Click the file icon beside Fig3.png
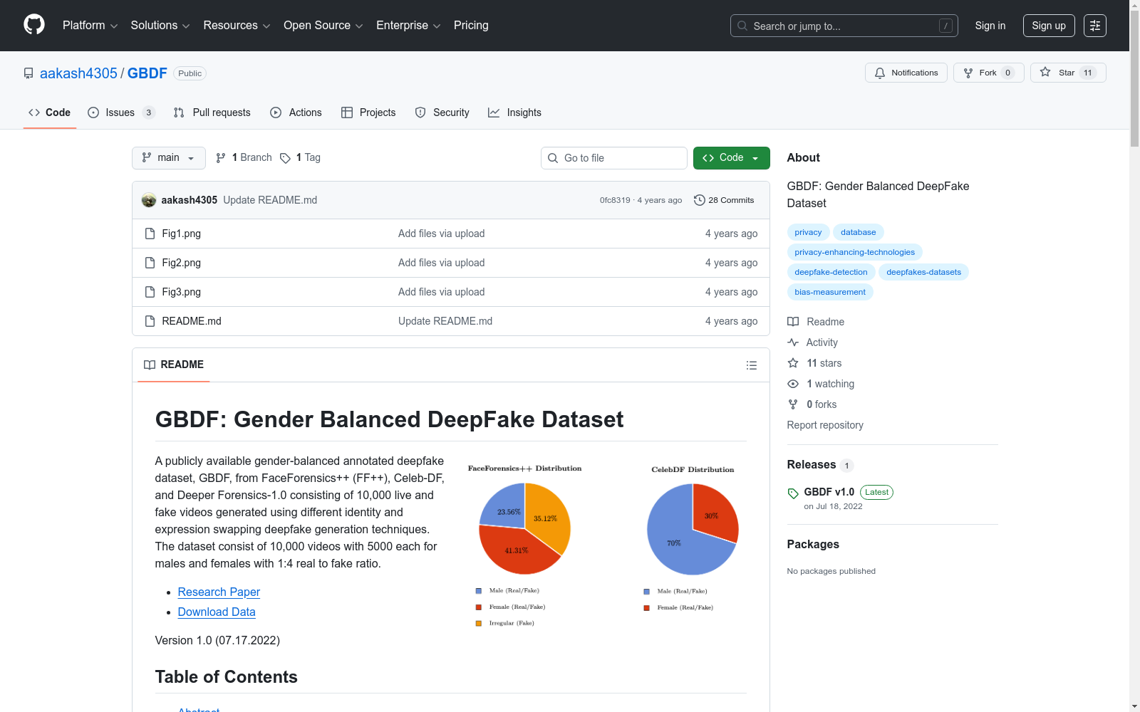The height and width of the screenshot is (712, 1140). coord(150,292)
